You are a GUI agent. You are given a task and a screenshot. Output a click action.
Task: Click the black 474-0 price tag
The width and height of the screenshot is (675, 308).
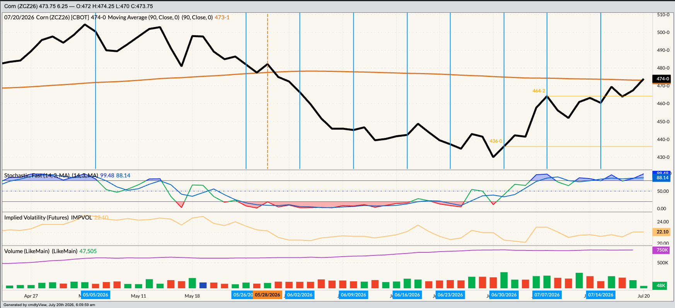pos(662,79)
